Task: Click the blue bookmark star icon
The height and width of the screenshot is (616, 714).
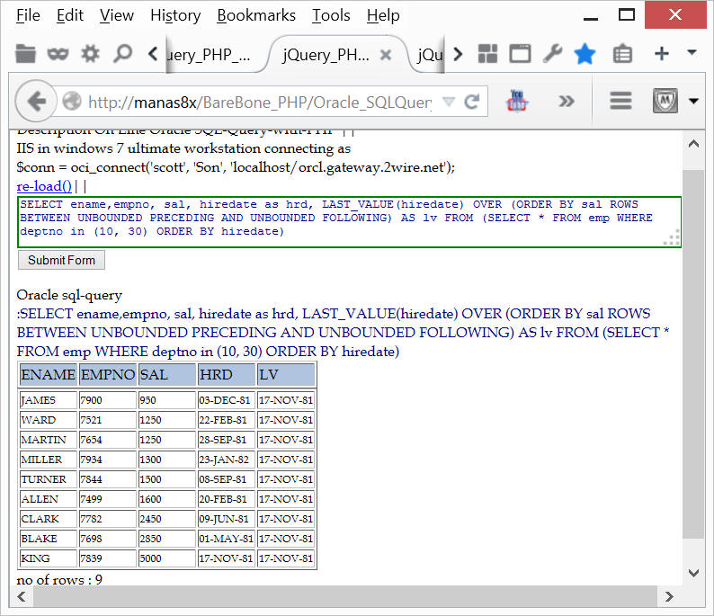Action: click(x=585, y=54)
